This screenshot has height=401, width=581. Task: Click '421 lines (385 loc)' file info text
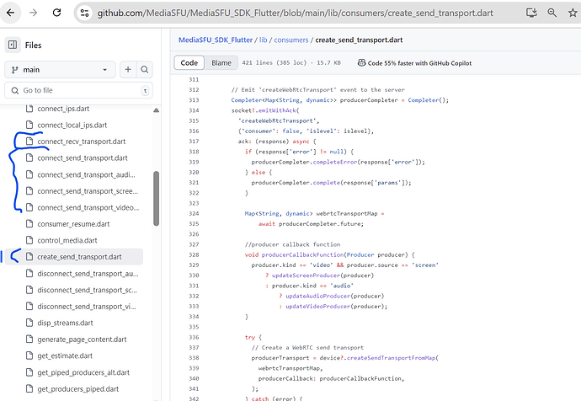(275, 62)
